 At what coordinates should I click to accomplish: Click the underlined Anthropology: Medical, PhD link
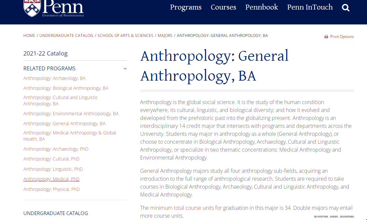[52, 179]
